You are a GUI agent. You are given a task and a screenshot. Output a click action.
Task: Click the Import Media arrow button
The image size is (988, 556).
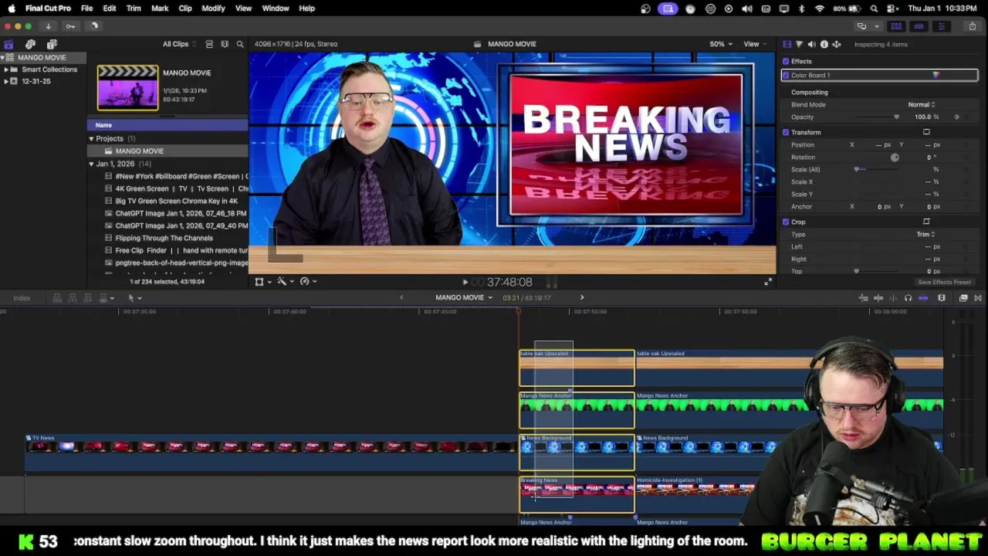[48, 26]
